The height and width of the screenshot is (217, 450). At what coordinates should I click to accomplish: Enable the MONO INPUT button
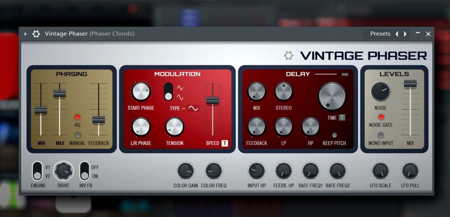[x=381, y=135]
